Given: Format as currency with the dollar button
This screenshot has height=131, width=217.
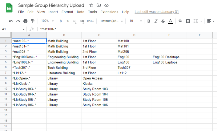Looking at the screenshot, I should (x=60, y=21).
